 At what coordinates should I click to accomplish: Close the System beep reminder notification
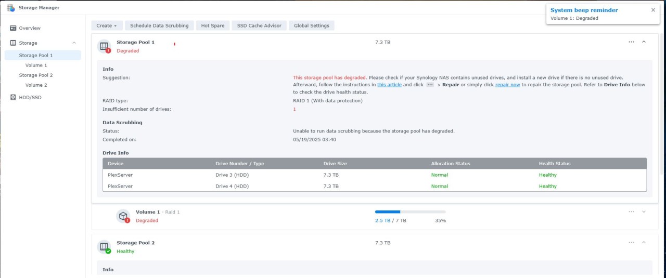click(653, 10)
